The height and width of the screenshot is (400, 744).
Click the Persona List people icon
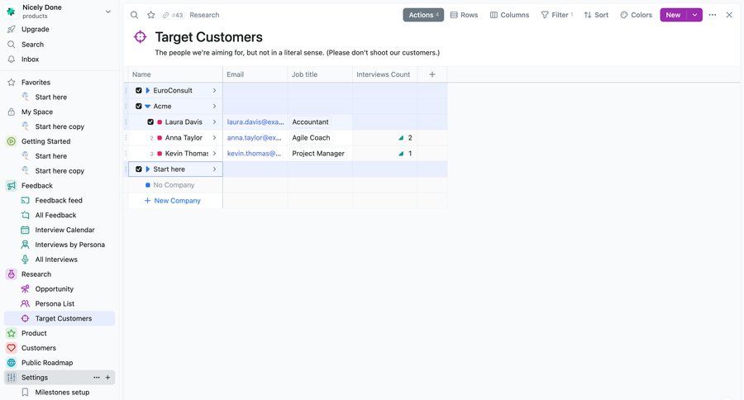[x=25, y=303]
